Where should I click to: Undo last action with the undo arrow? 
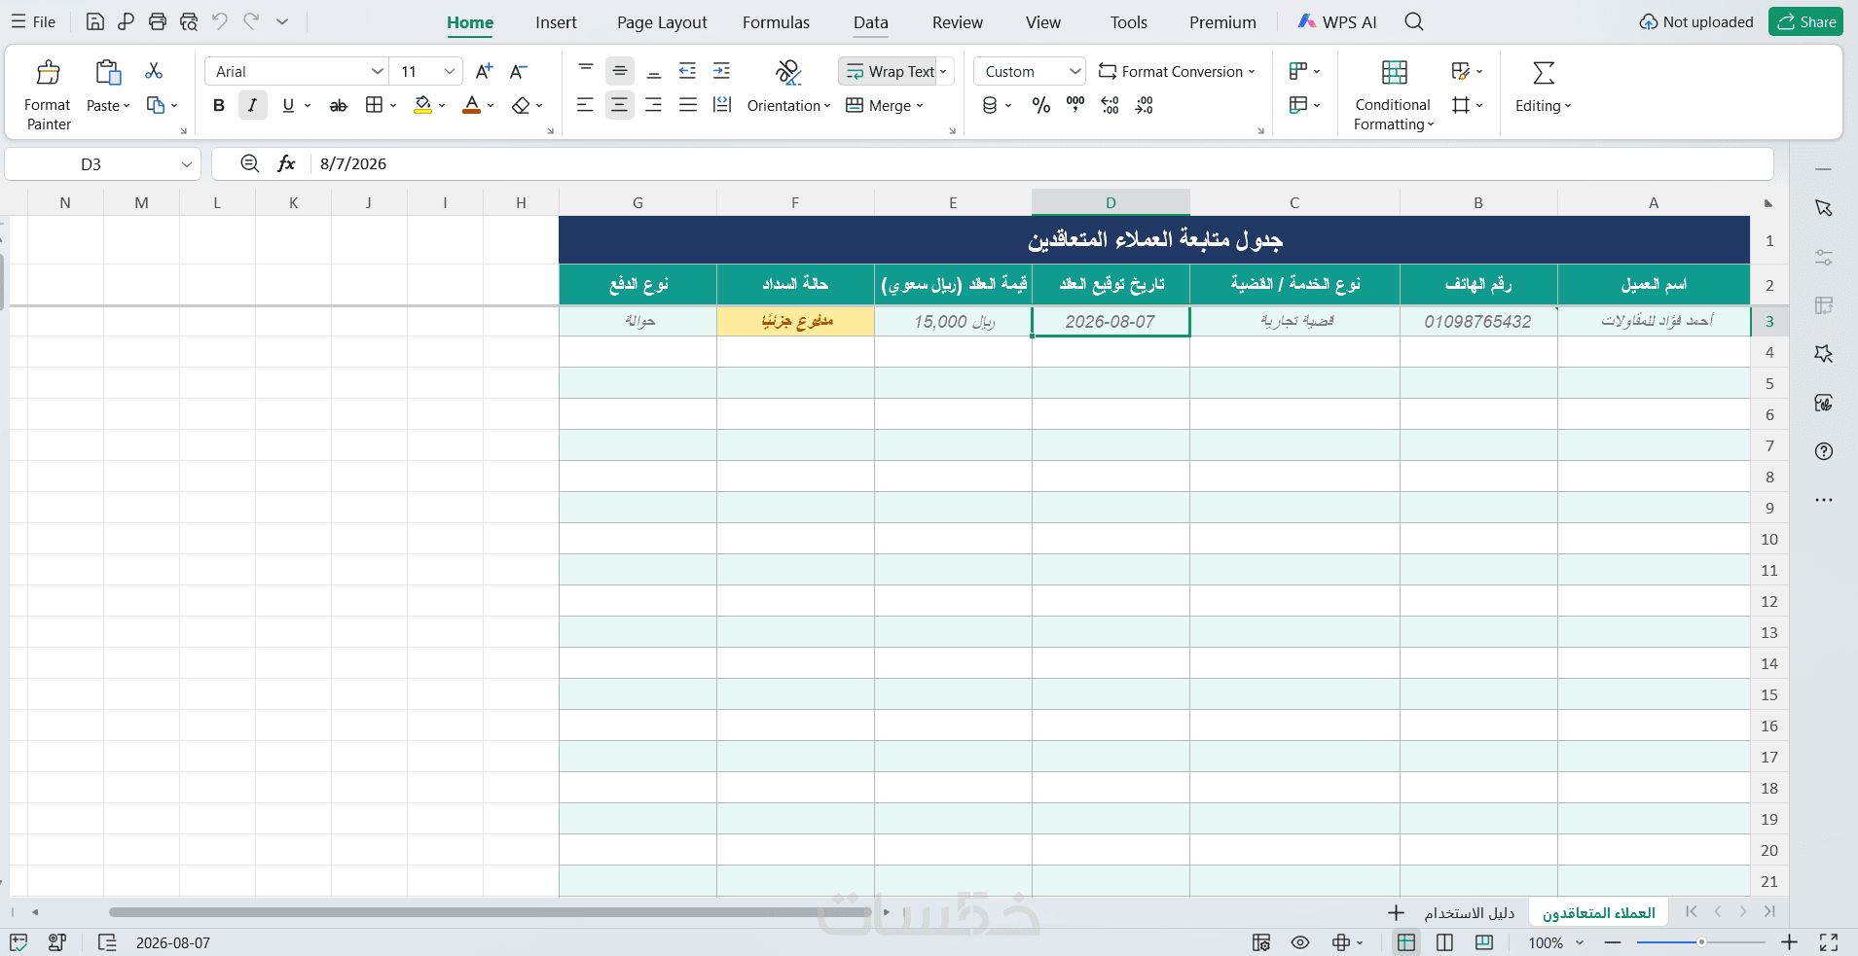(220, 21)
